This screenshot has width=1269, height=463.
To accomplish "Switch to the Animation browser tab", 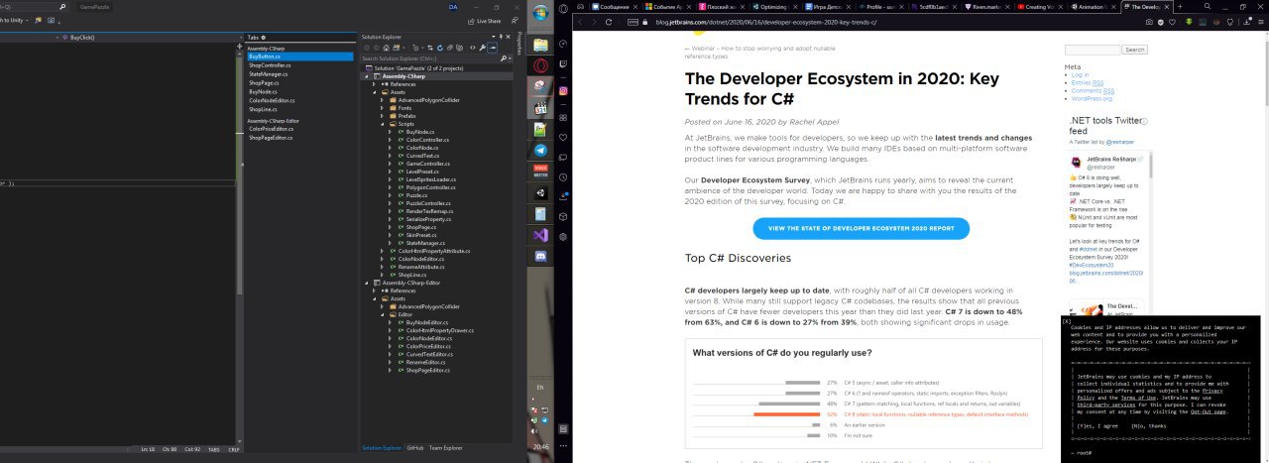I will (x=1094, y=6).
